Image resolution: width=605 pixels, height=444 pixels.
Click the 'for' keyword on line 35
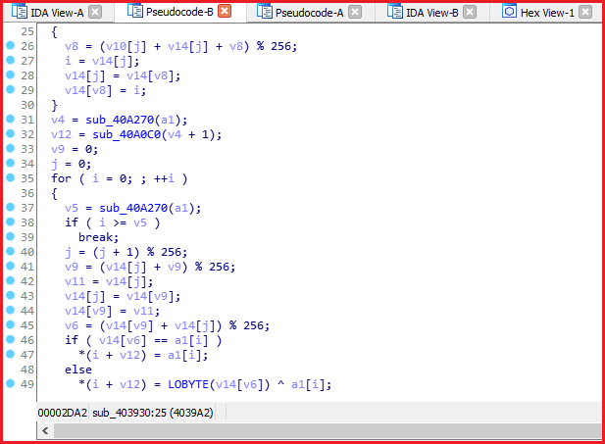coord(62,178)
